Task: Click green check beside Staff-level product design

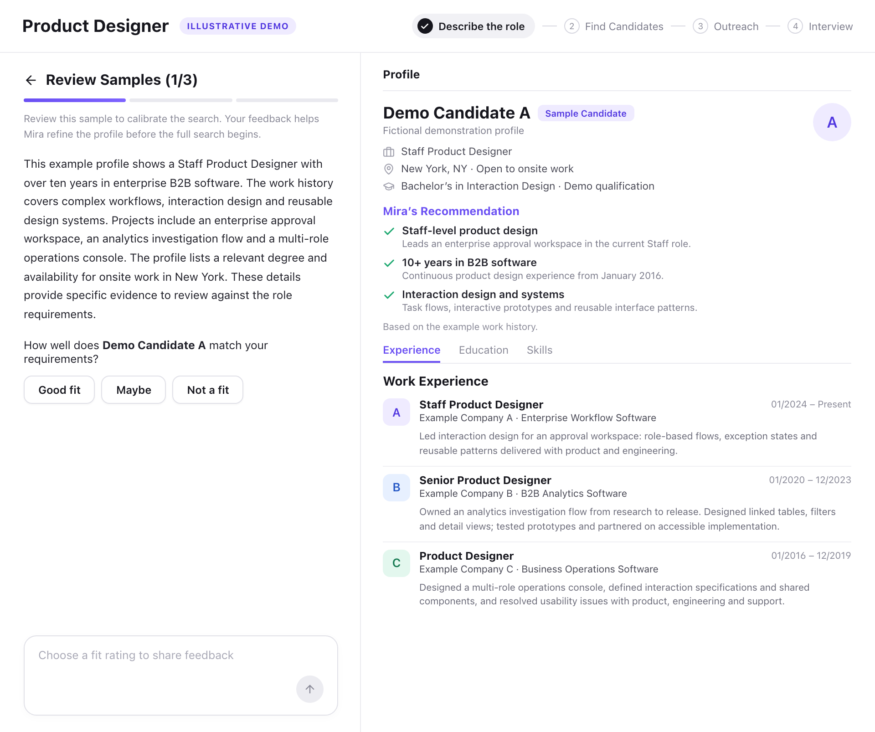Action: [389, 231]
